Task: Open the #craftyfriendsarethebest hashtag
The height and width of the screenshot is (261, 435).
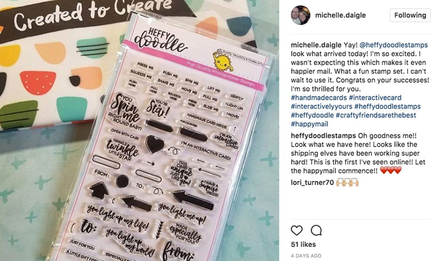Action: (x=376, y=115)
